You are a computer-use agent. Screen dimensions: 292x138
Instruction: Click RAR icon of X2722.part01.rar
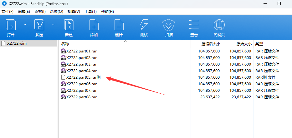(63, 51)
